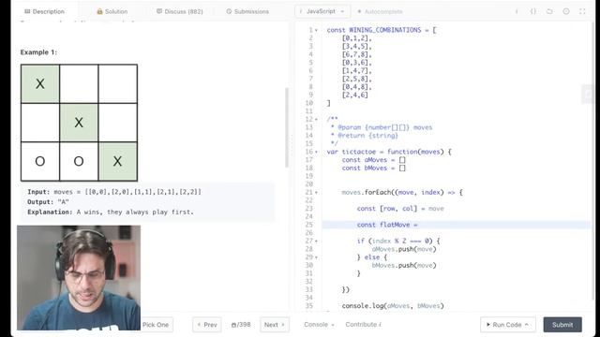This screenshot has height=337, width=600.
Task: Click the format code braces icon
Action: click(533, 11)
